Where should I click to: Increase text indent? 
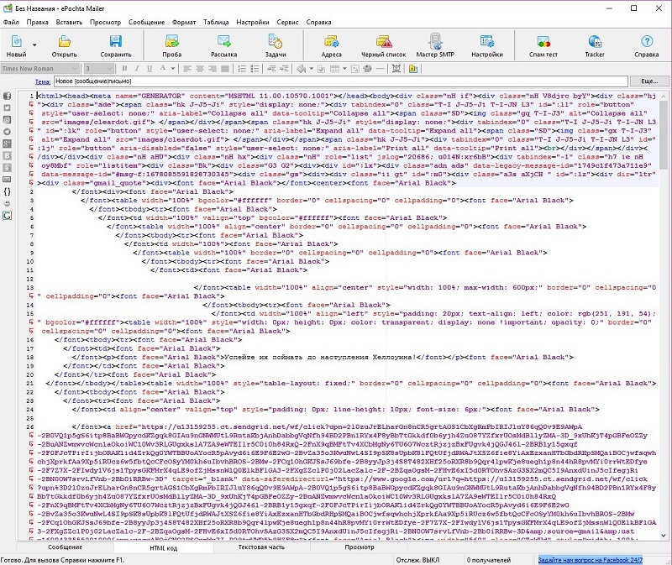284,69
